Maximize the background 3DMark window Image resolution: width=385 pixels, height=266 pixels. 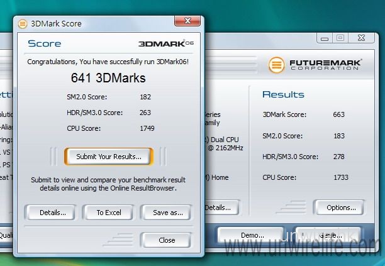pos(340,38)
